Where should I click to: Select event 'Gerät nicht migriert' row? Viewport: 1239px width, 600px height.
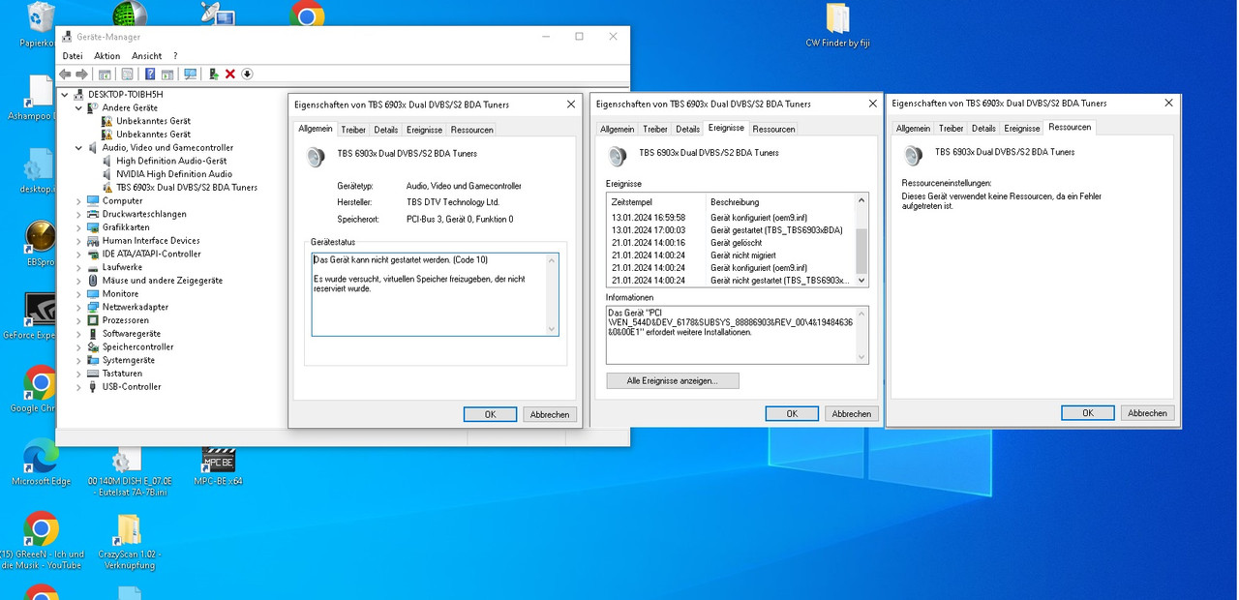(731, 255)
